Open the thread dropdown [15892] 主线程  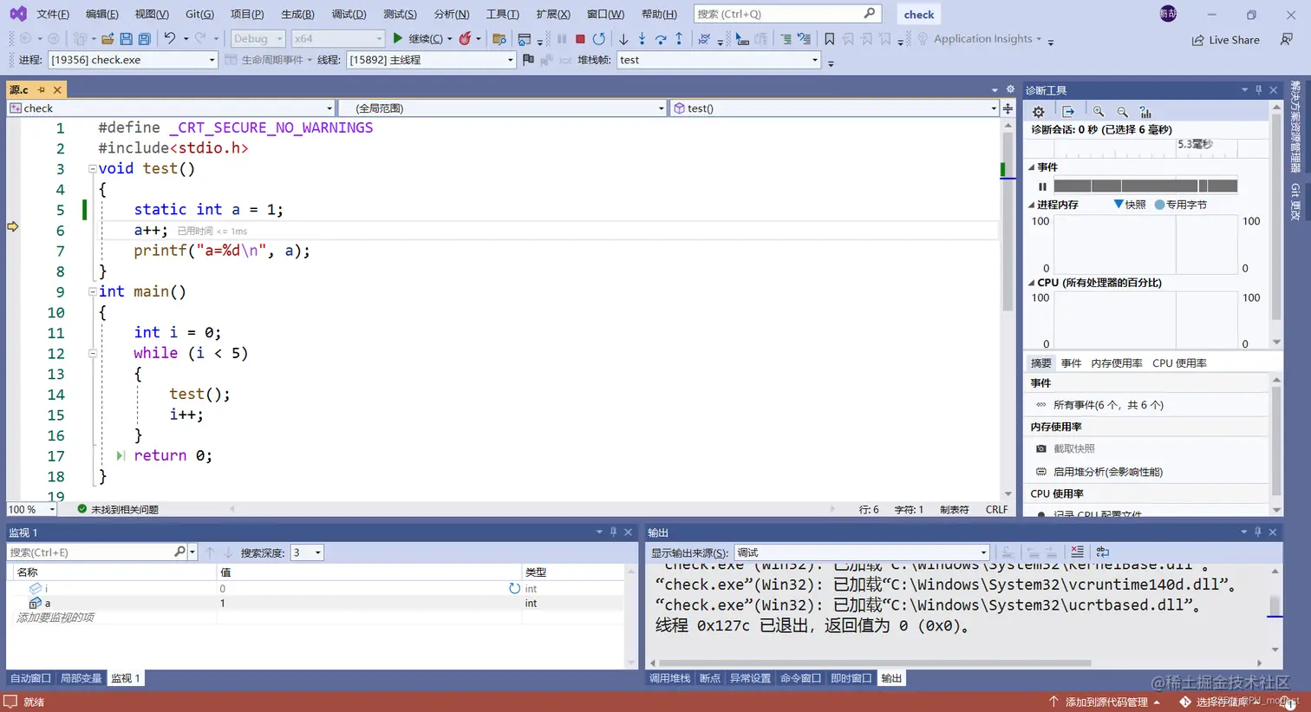[x=431, y=60]
